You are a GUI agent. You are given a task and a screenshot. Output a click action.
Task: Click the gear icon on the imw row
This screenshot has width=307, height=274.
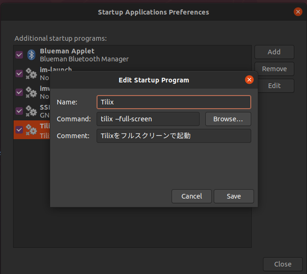coord(31,92)
